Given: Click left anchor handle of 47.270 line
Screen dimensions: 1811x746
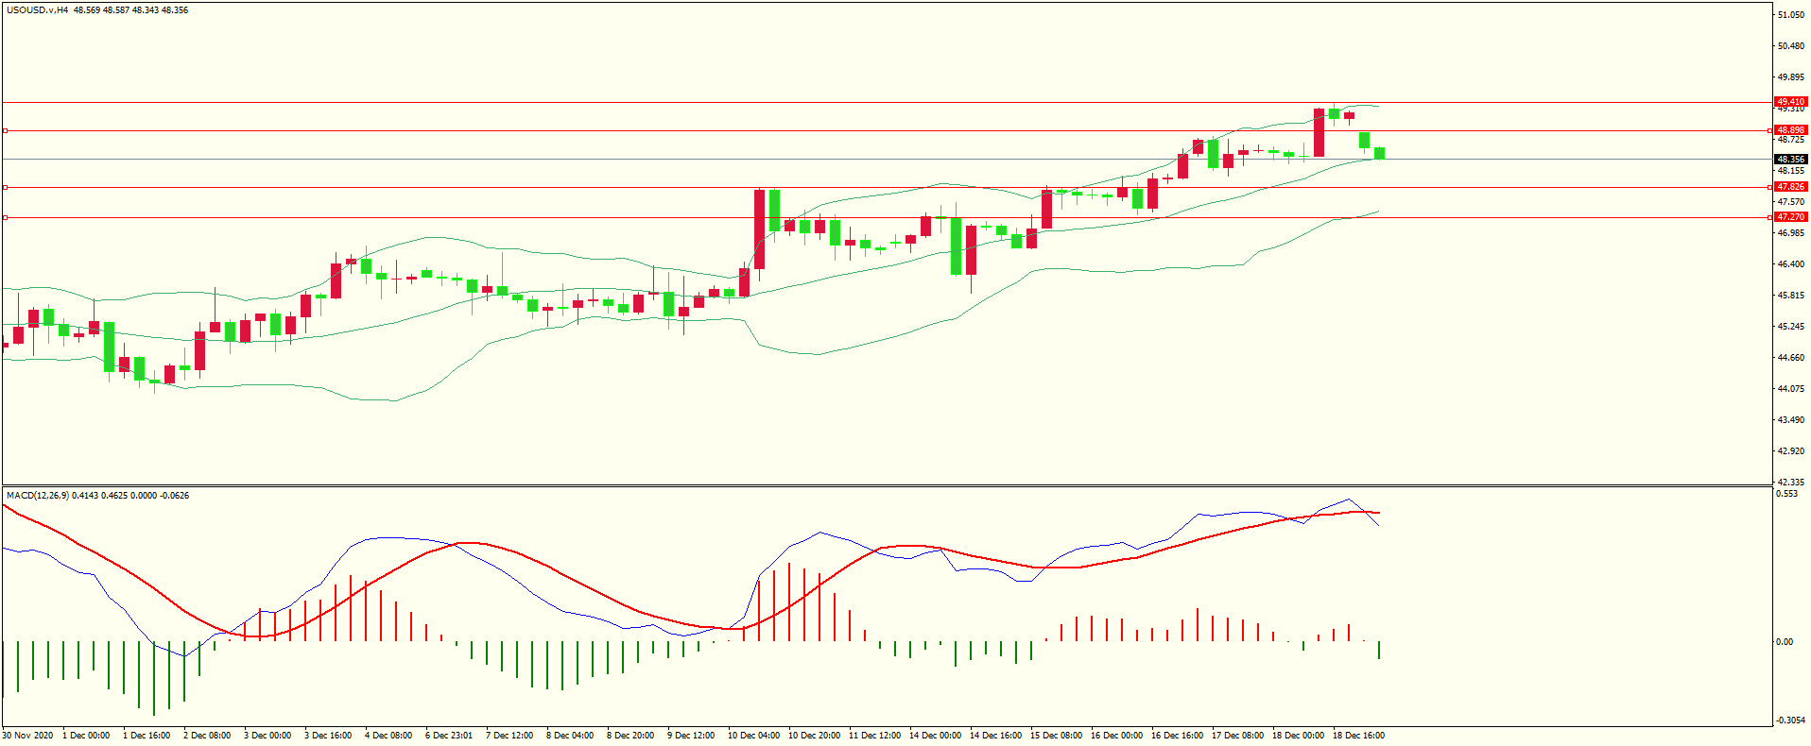Looking at the screenshot, I should (x=5, y=218).
